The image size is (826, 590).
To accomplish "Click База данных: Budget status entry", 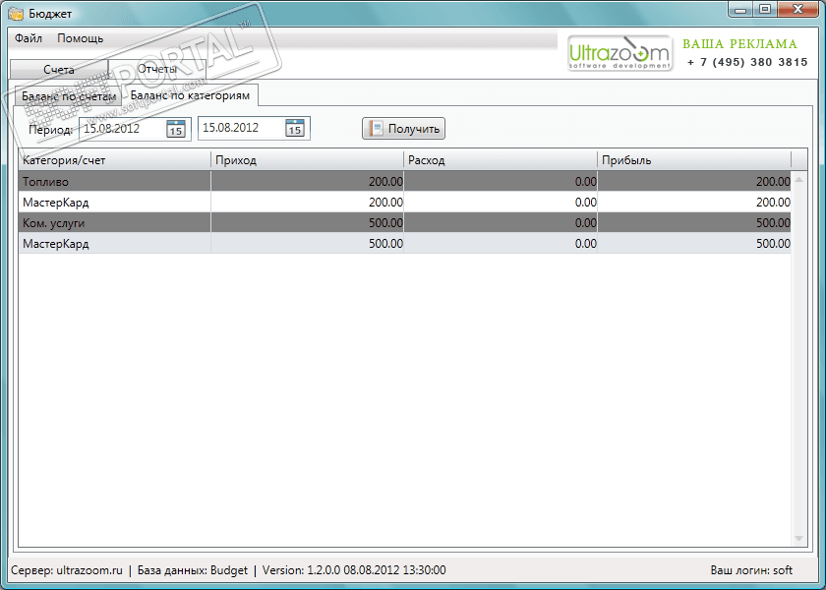I will [x=193, y=570].
